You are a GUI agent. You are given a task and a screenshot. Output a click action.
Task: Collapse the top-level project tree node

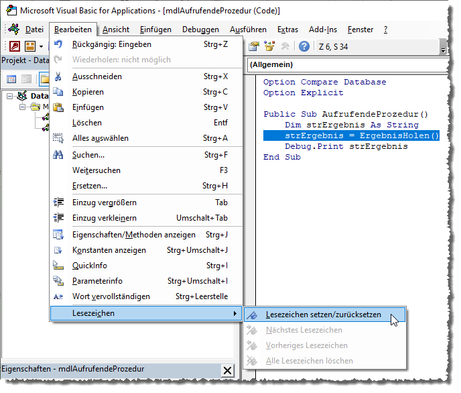click(x=9, y=97)
